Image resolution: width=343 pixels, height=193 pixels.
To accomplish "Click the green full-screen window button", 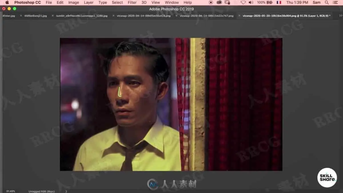I will tap(15, 9).
